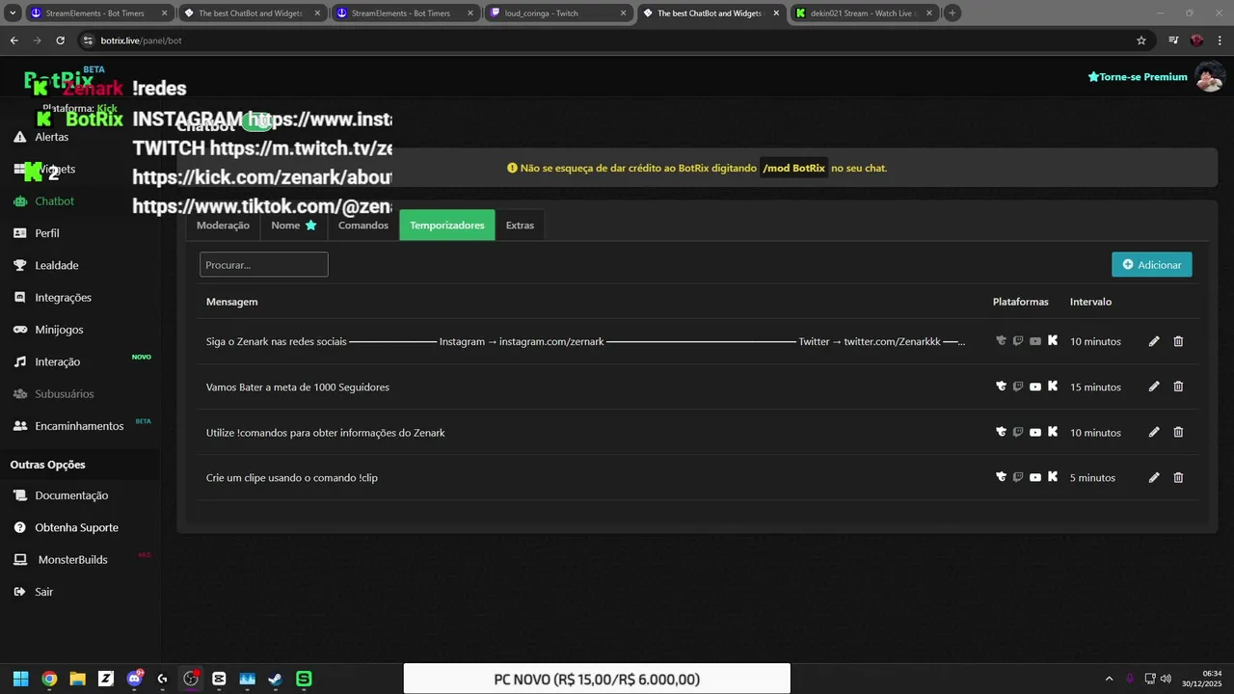Click the Intervalo column header
1234x694 pixels.
point(1090,302)
